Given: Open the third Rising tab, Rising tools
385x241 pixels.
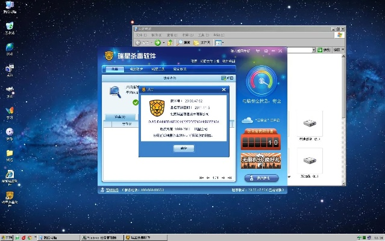Looking at the screenshot, I should click(158, 69).
